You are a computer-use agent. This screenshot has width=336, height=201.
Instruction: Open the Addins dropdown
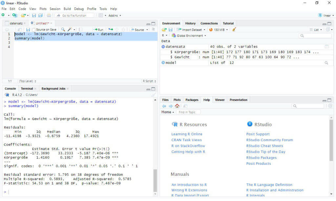[114, 15]
